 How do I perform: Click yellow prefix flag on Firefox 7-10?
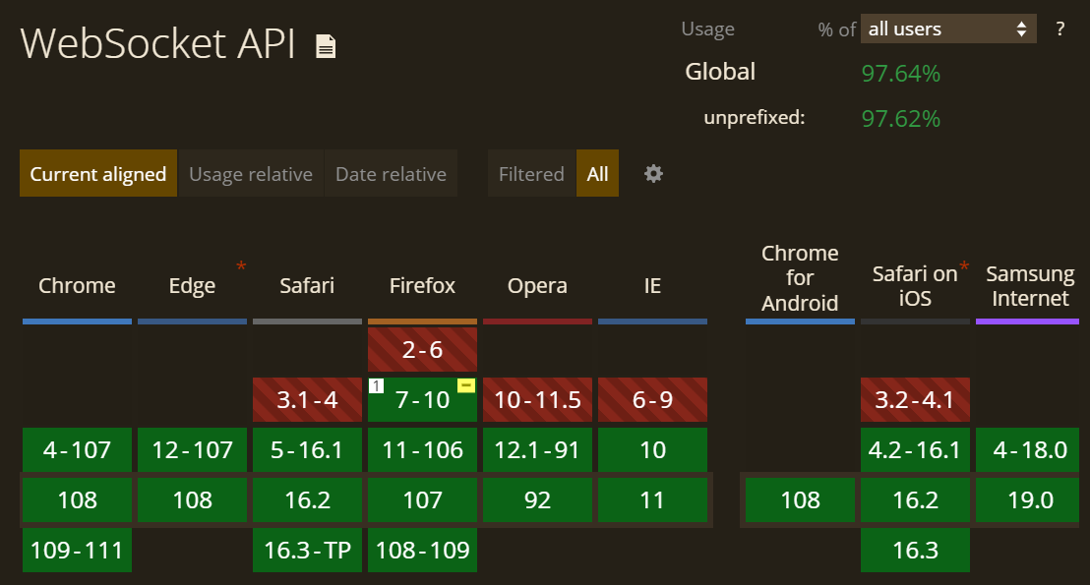465,384
